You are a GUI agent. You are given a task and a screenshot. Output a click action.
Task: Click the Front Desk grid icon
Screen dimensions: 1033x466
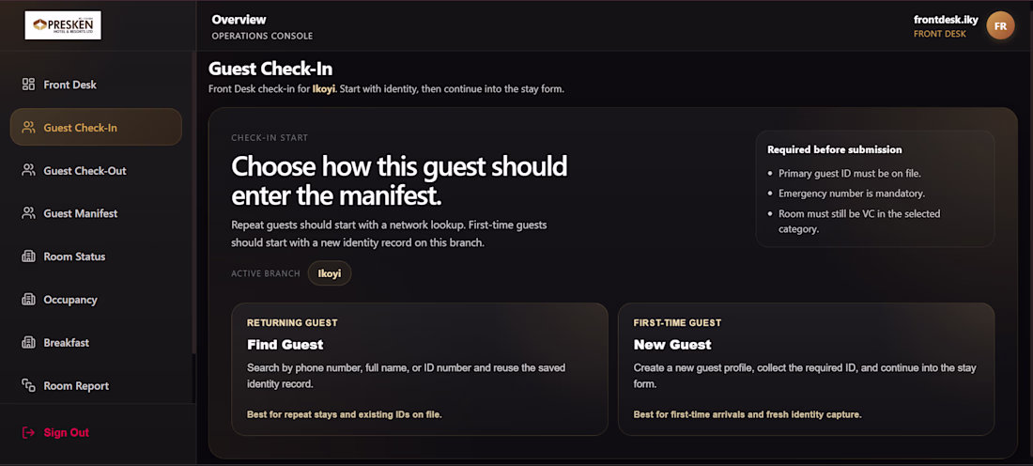[x=28, y=85]
